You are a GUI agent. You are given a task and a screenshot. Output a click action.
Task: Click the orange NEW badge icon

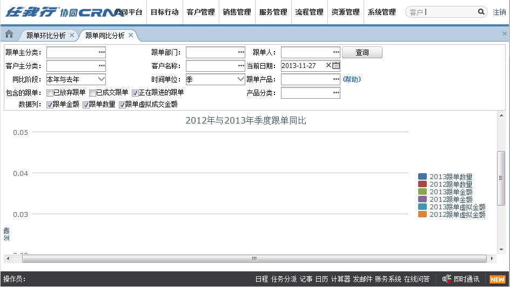497,279
